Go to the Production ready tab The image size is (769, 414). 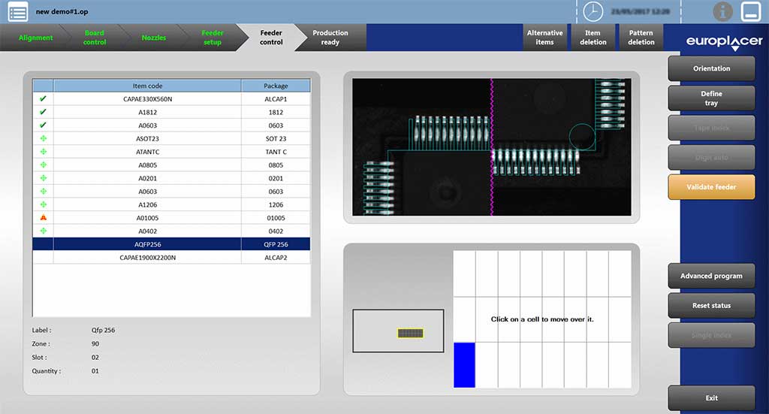[330, 38]
